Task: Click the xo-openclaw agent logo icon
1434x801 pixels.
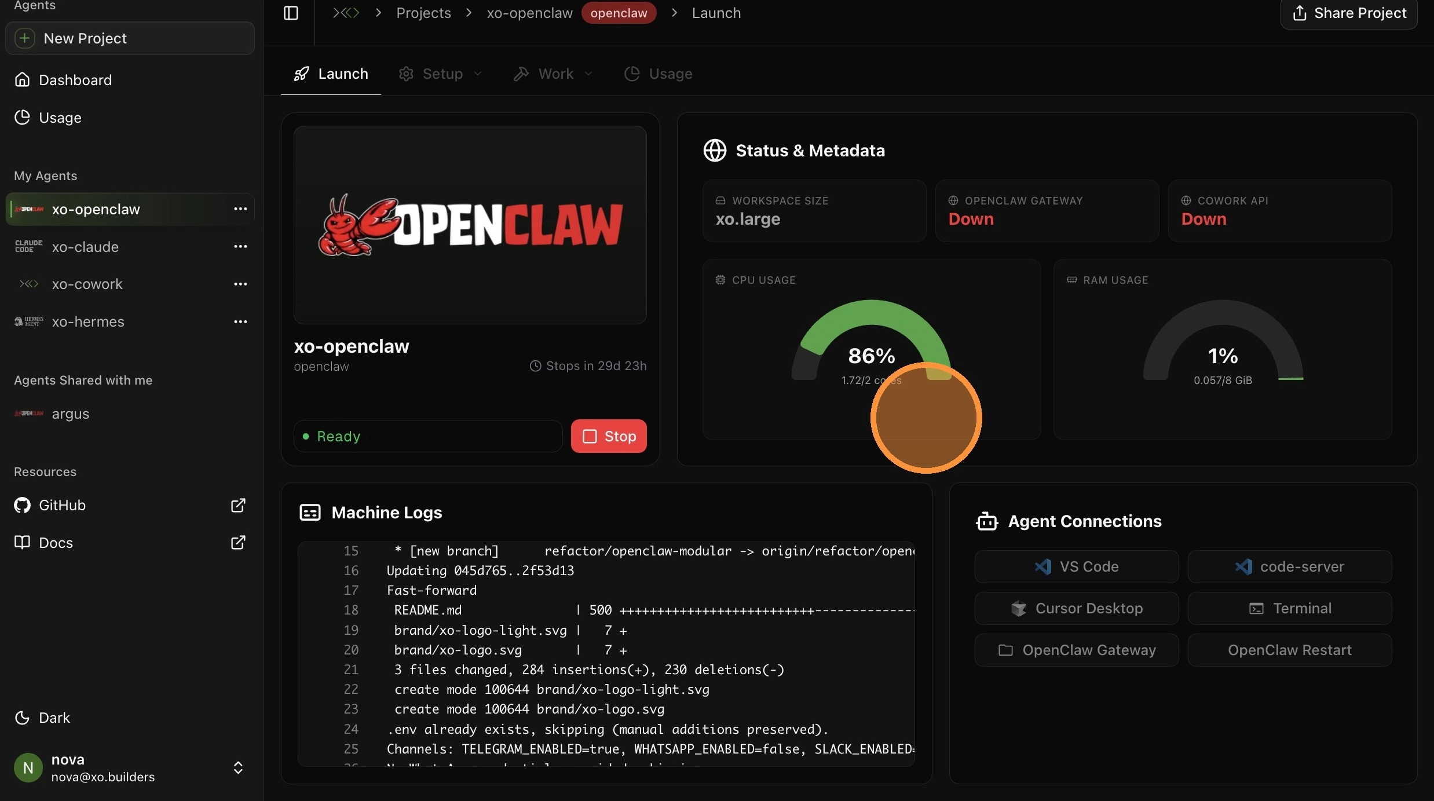Action: [x=29, y=209]
